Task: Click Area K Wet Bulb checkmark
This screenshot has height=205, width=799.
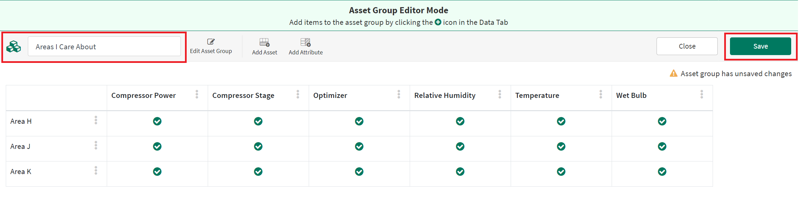Action: coord(662,172)
